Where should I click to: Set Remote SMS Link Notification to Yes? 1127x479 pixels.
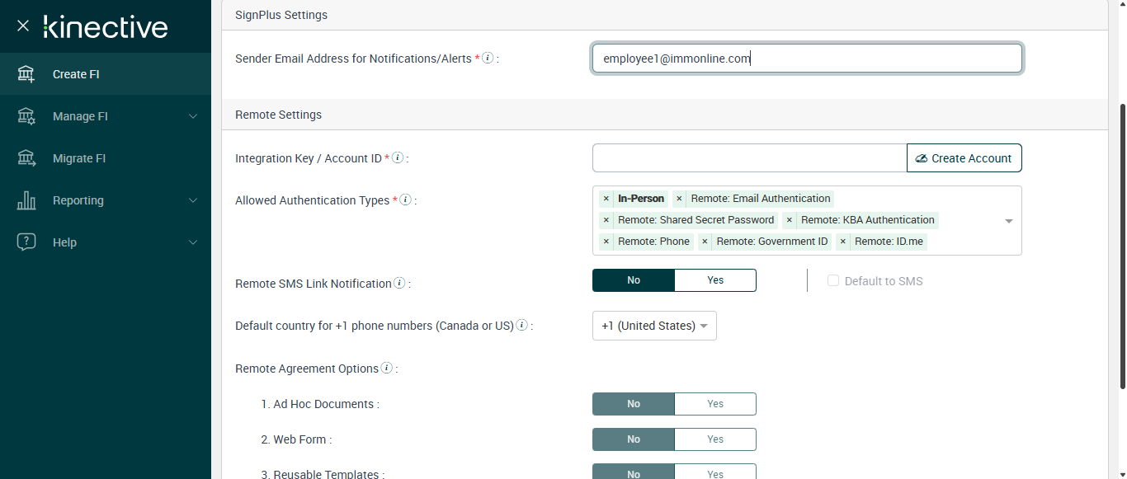pos(714,280)
